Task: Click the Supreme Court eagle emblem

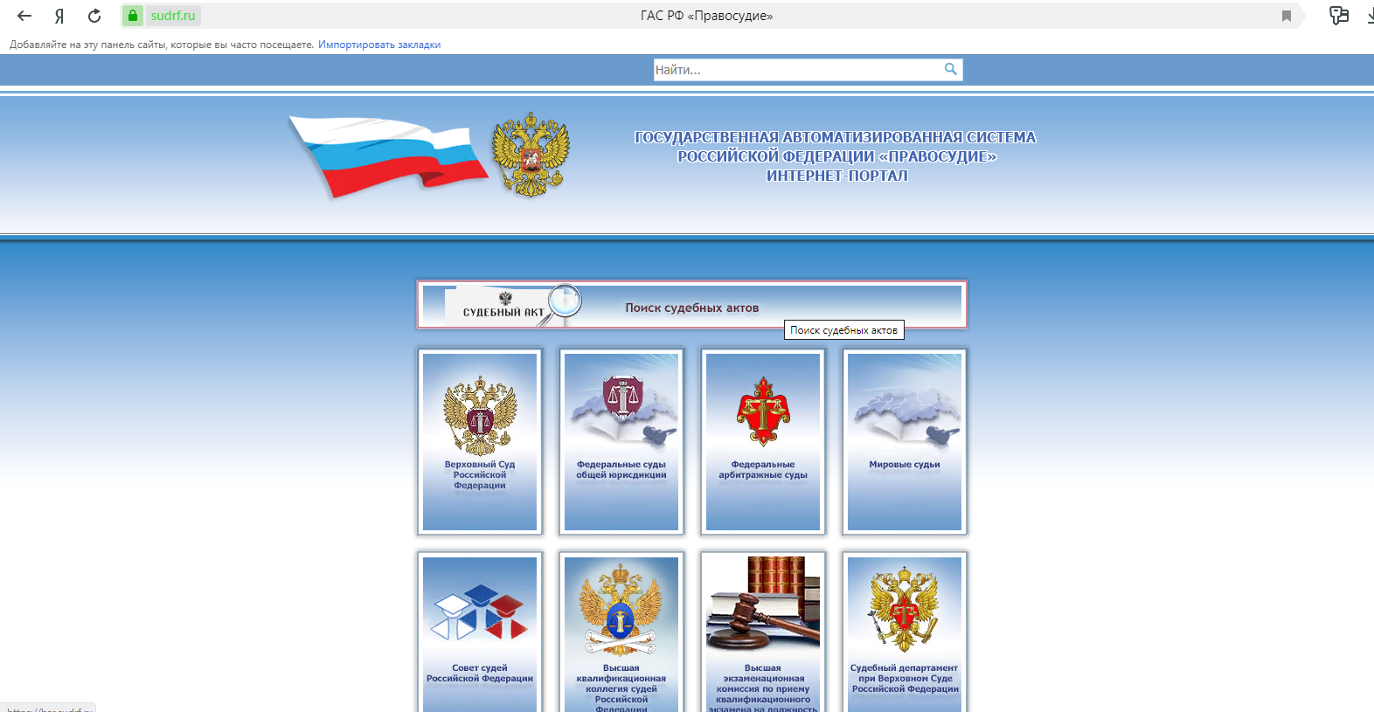Action: [480, 416]
